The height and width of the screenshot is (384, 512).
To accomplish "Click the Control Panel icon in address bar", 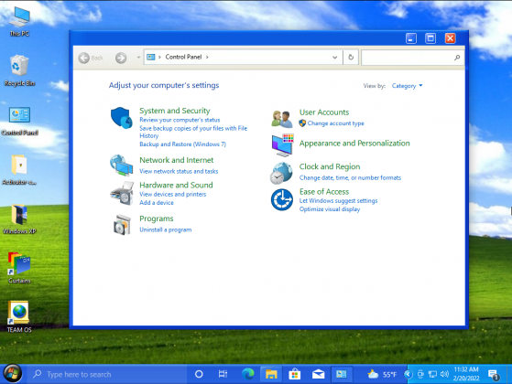I will pyautogui.click(x=150, y=58).
